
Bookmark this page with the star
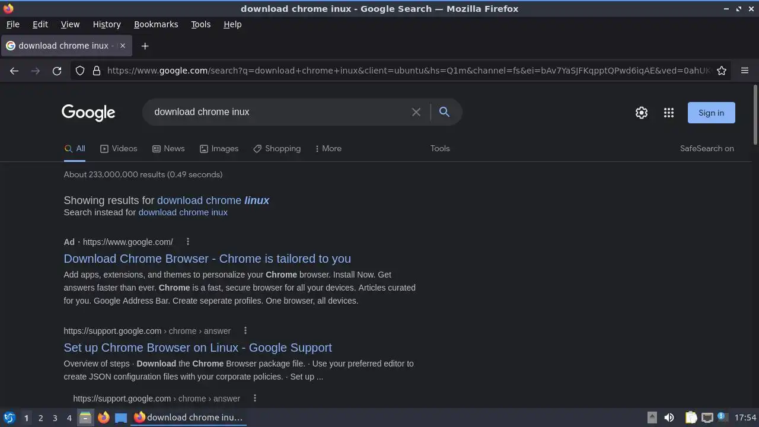(x=722, y=71)
